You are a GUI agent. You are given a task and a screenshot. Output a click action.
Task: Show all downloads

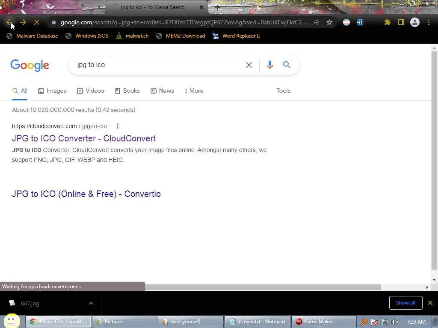(405, 303)
